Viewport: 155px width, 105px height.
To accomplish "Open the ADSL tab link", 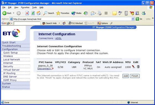I will point(58,38).
